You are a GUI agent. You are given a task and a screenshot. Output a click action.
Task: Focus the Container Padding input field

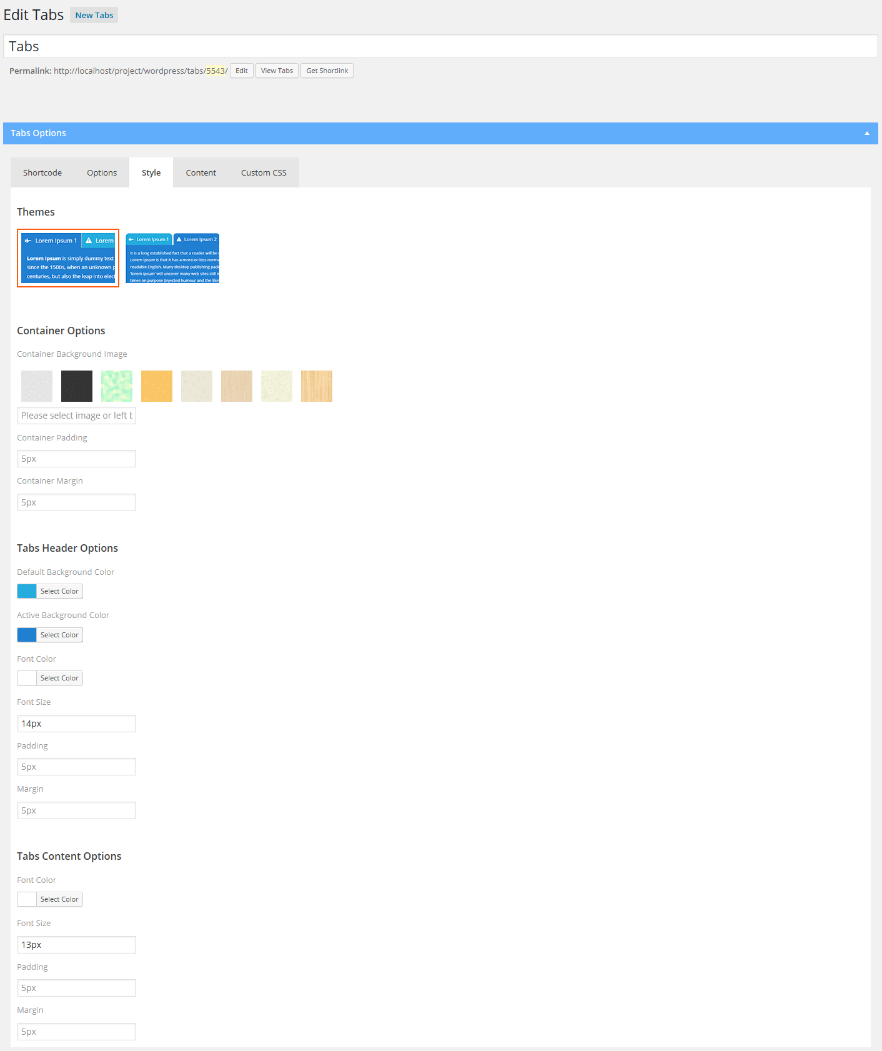[x=77, y=459]
